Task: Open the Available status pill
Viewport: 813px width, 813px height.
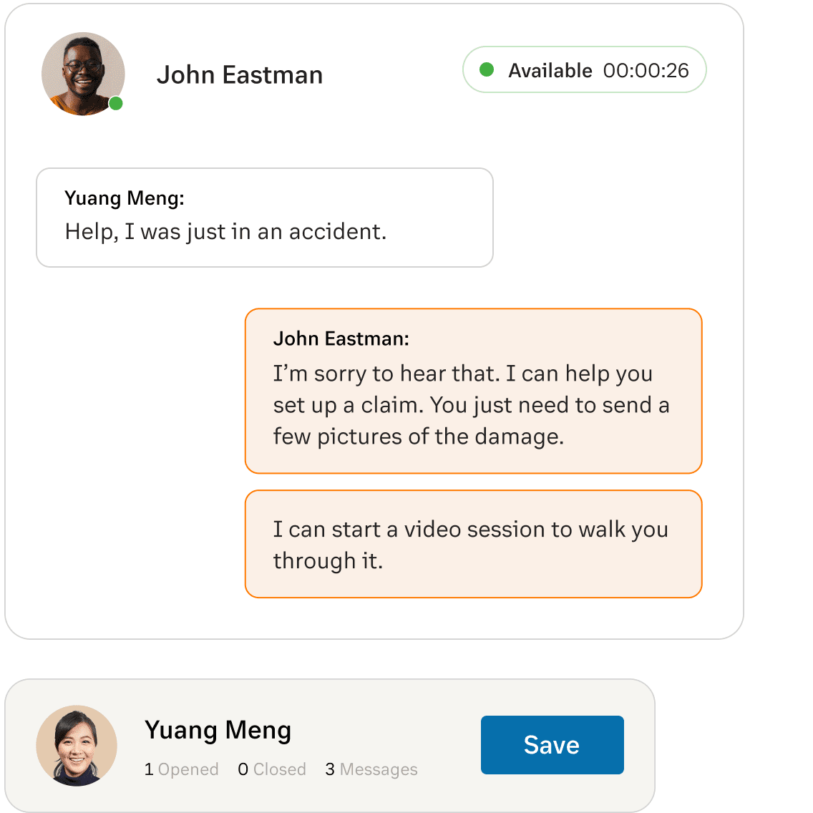Action: coord(584,70)
